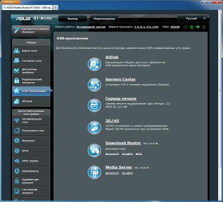Click the Выход logout button
The image size is (223, 202).
pos(73,19)
